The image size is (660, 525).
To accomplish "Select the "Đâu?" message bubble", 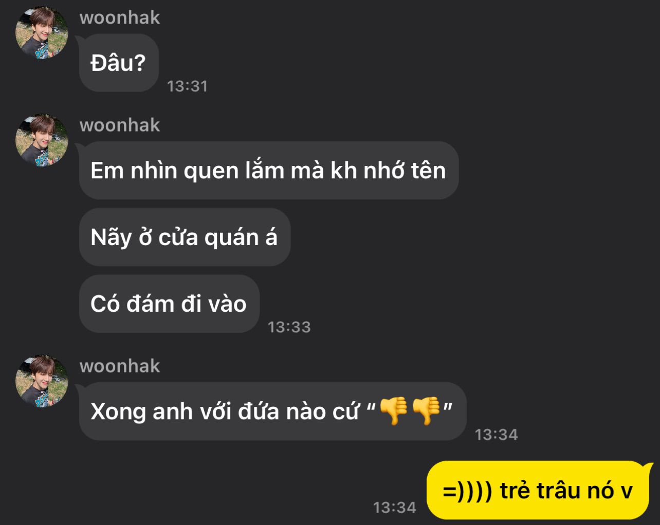I will [119, 63].
